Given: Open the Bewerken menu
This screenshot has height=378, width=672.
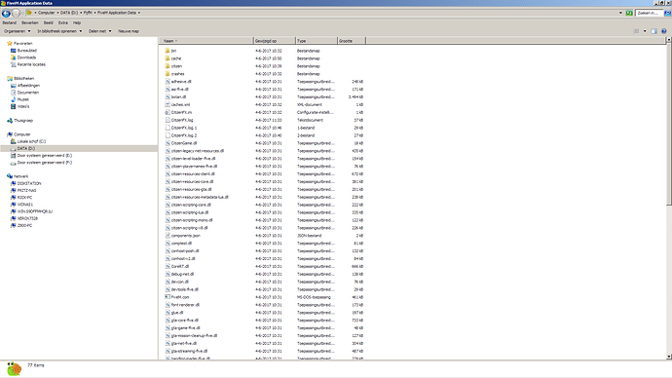Looking at the screenshot, I should pyautogui.click(x=30, y=22).
